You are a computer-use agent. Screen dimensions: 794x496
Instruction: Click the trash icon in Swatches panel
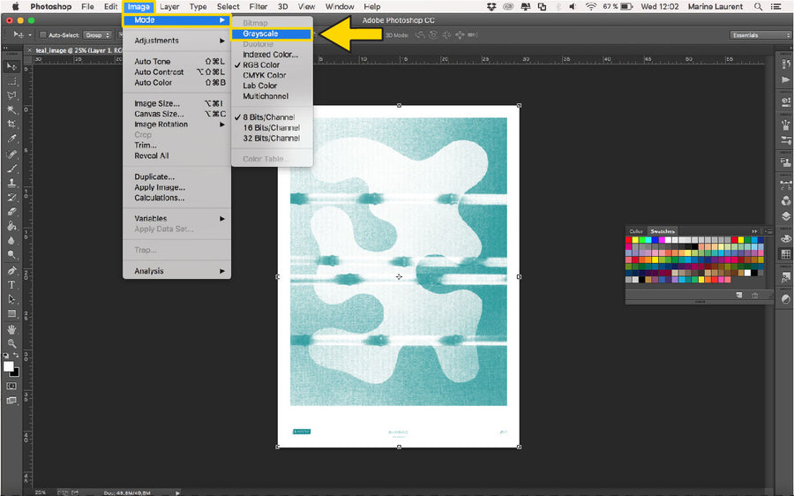(x=755, y=296)
